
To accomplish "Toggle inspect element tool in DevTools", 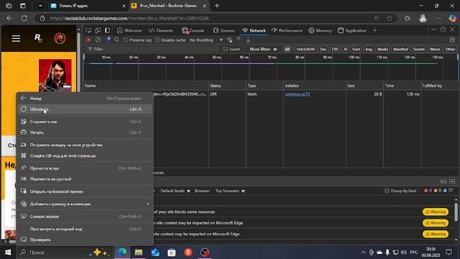I will click(88, 30).
